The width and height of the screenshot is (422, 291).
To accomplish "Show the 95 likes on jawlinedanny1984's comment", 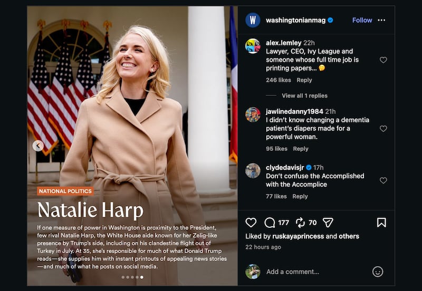I will (276, 149).
